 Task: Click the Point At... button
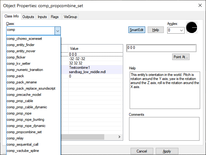point(181,57)
